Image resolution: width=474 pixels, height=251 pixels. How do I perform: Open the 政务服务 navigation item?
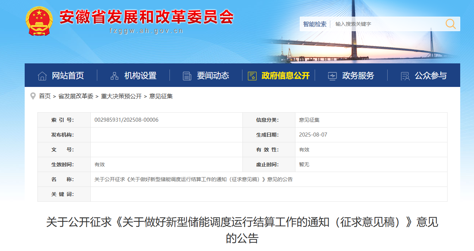pos(358,75)
